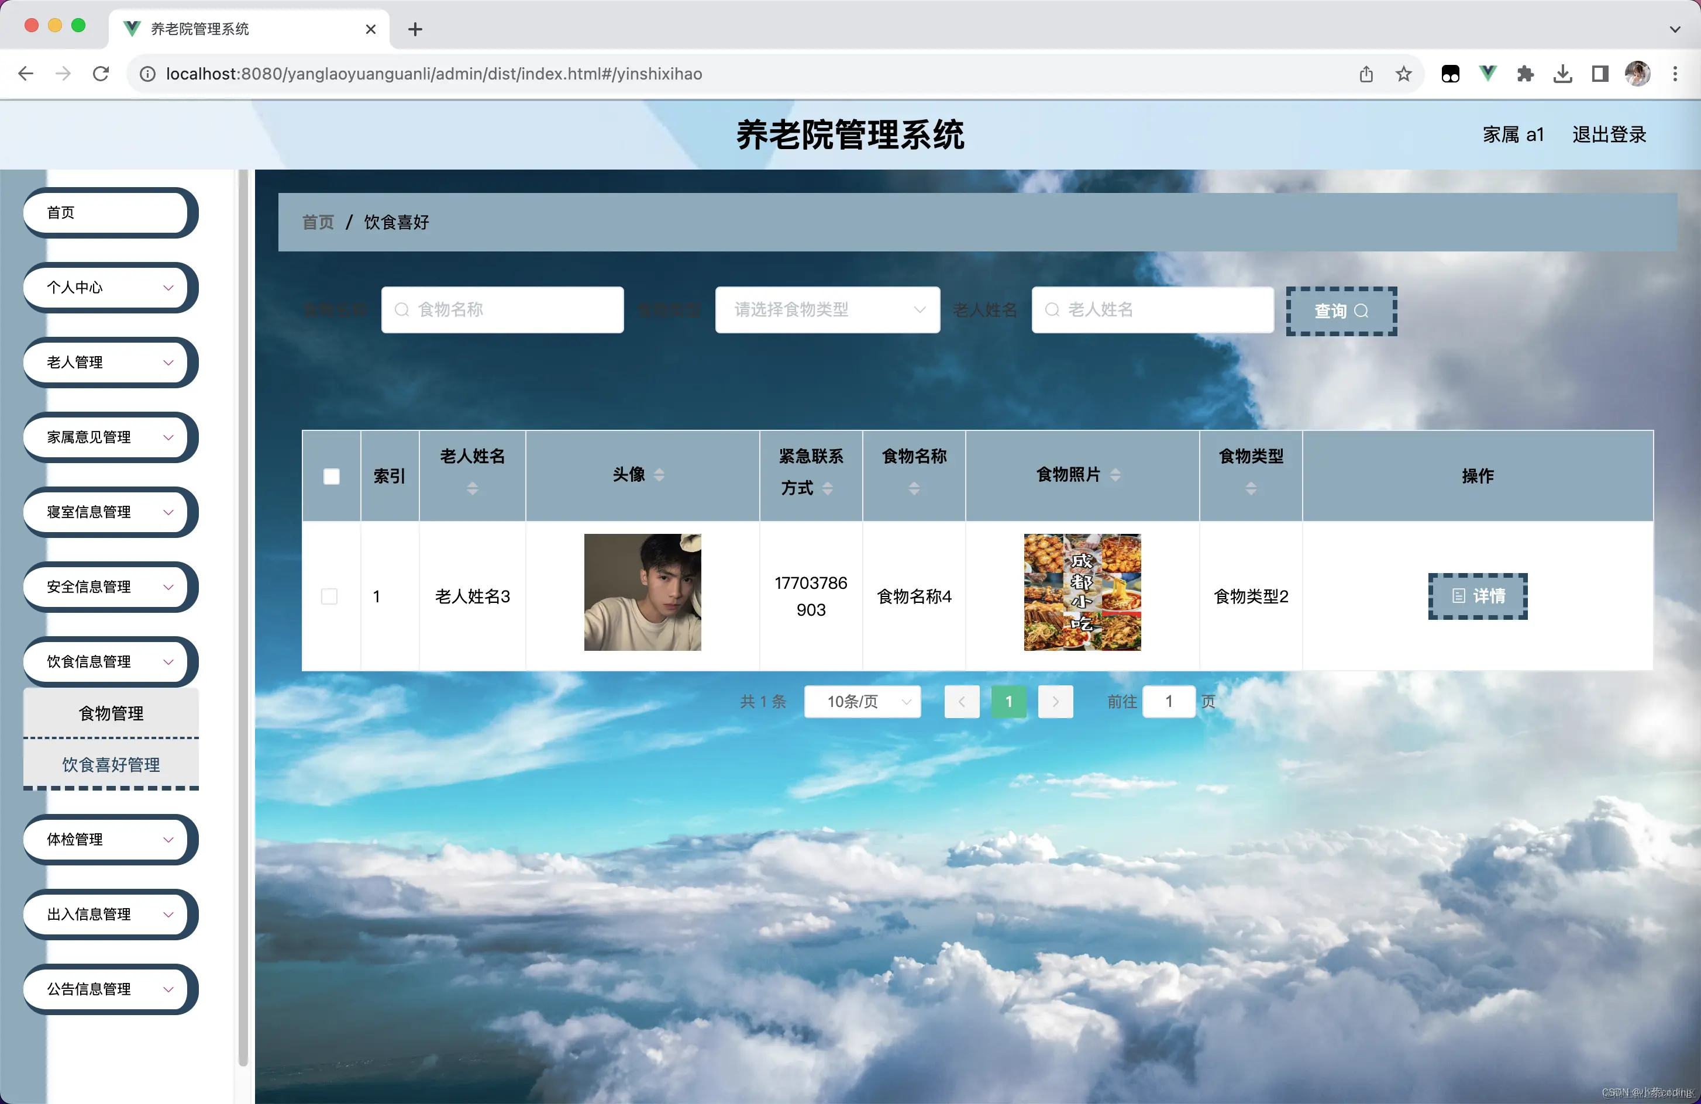Viewport: 1701px width, 1104px height.
Task: Click the 退出登录 logout link
Action: (x=1609, y=134)
